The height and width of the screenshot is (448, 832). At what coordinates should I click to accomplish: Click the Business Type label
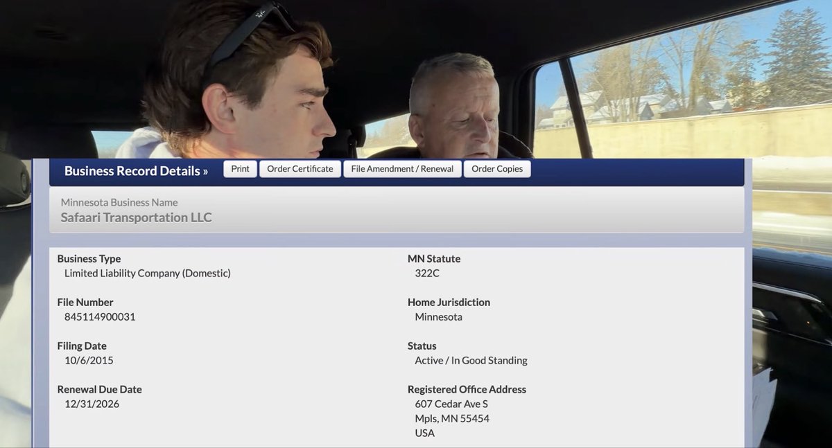pos(89,258)
